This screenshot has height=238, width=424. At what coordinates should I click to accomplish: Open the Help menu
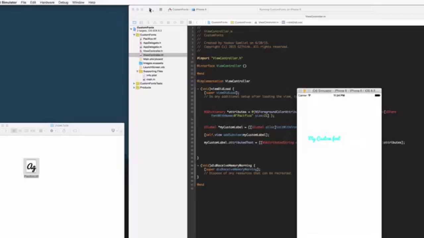click(x=92, y=2)
